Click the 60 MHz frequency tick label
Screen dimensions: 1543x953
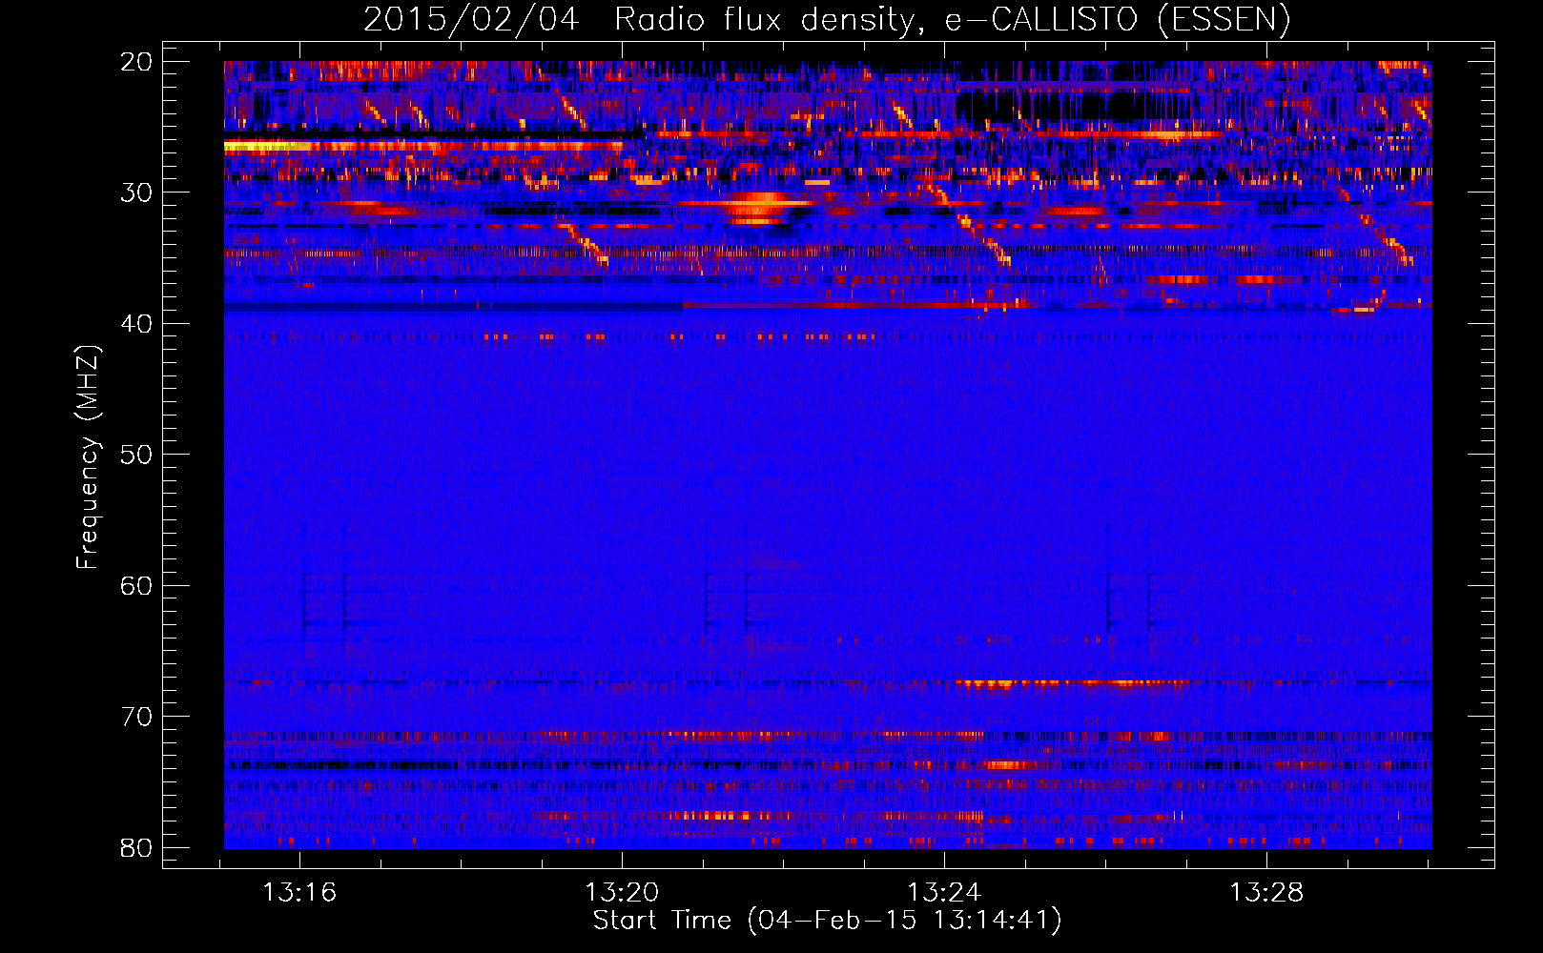tap(136, 586)
